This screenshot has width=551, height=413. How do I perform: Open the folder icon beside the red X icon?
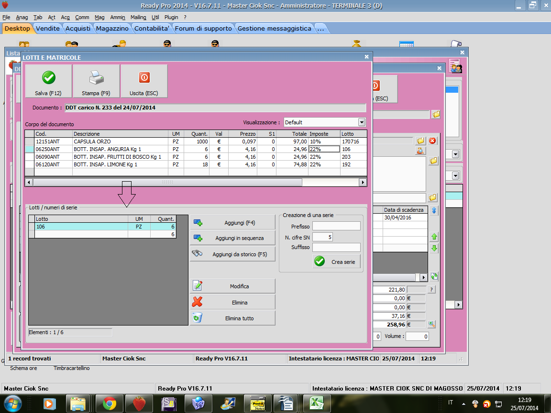[x=420, y=141]
